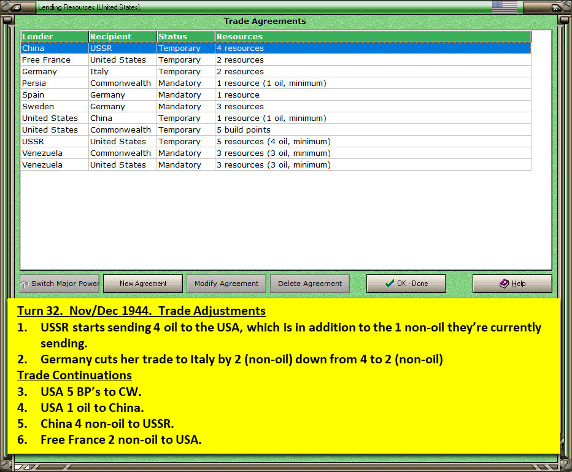Click the window menu icon beside Lending Resources title
The image size is (572, 472).
[17, 7]
